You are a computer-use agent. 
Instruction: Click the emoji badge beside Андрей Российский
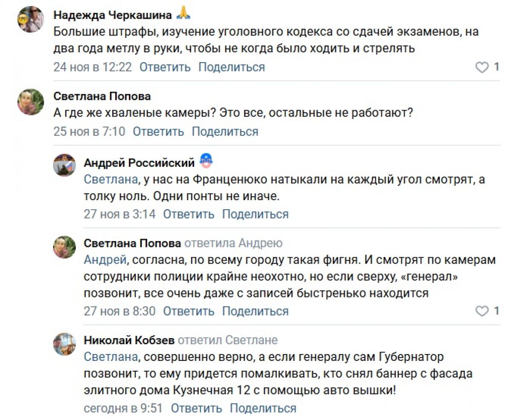[206, 162]
